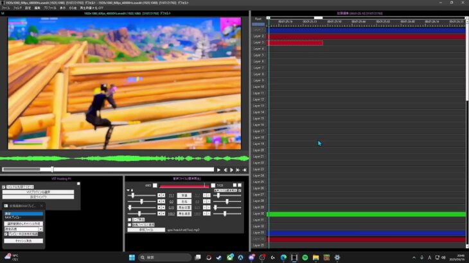Screen dimensions: 469x263
Task: Open Windows Start menu on taskbar
Action: point(131,257)
